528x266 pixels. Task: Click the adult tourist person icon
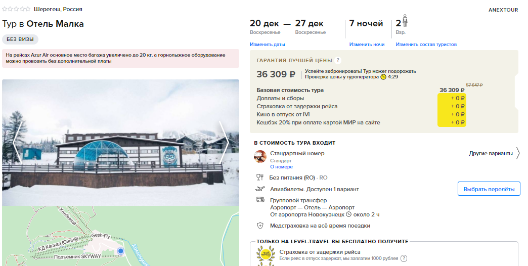click(x=405, y=21)
